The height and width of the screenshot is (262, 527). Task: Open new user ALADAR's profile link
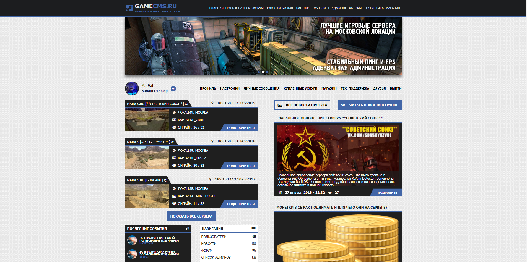pyautogui.click(x=144, y=257)
